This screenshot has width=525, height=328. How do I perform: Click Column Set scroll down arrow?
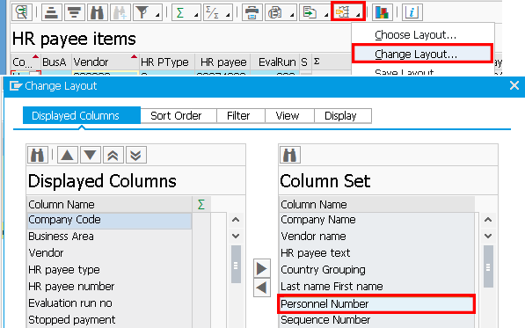click(488, 236)
